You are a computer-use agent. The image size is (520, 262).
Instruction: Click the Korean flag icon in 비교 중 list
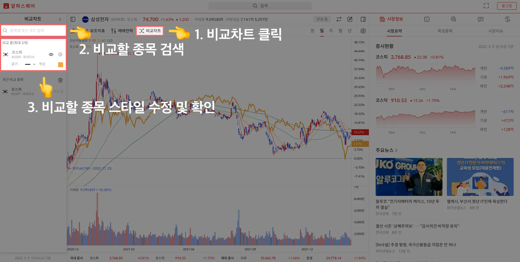tap(6, 54)
